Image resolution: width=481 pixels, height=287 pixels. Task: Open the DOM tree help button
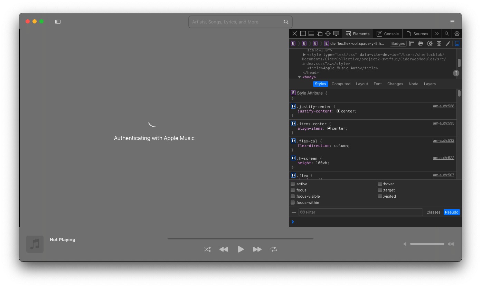click(456, 73)
